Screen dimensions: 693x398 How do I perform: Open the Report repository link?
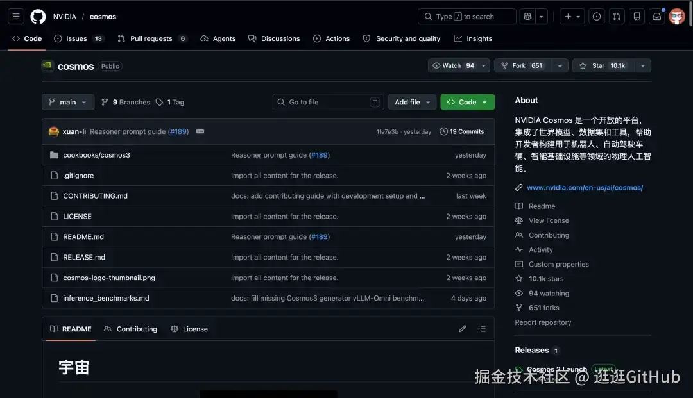coord(543,322)
